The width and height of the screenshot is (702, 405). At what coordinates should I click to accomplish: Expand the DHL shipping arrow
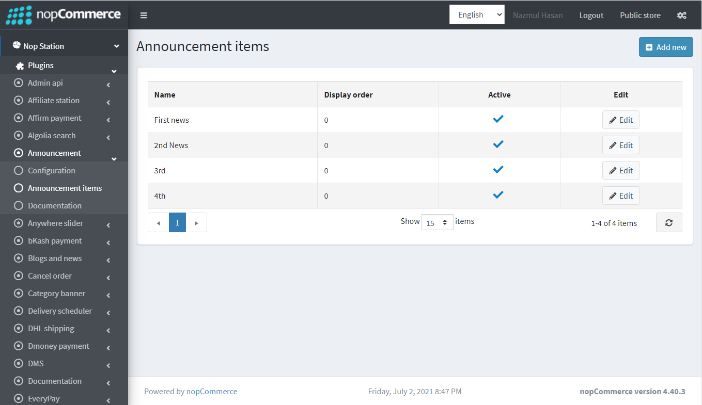[x=108, y=331]
